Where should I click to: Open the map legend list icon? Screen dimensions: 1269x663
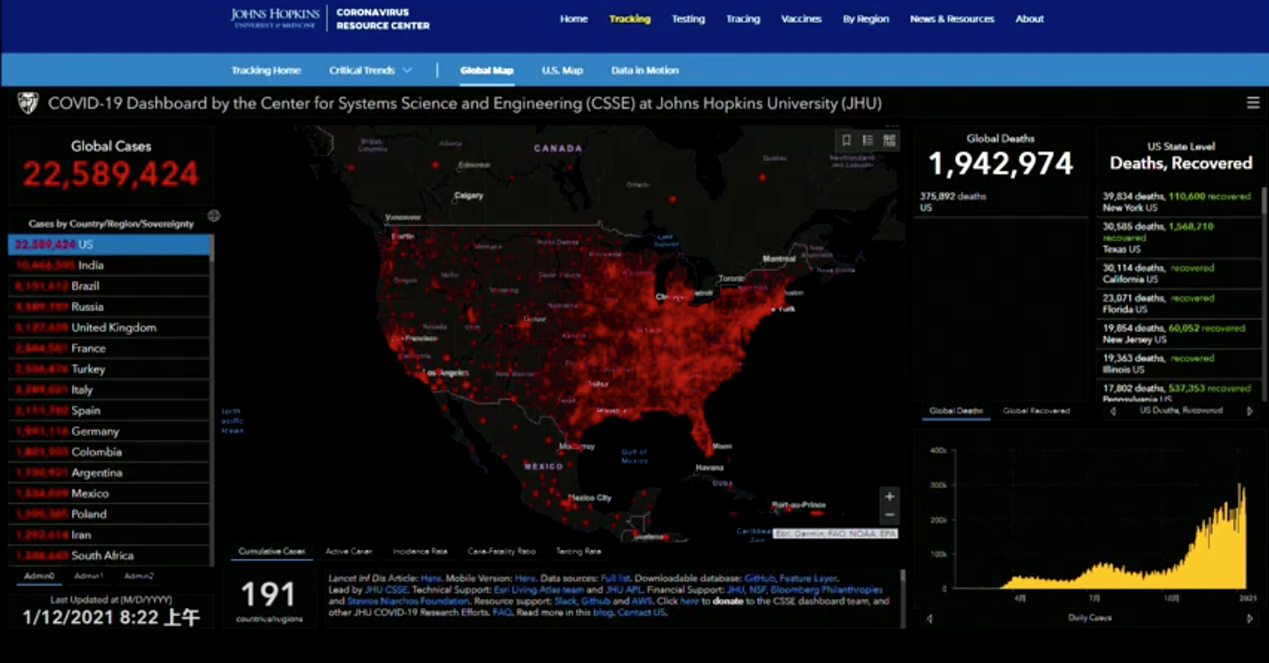[868, 140]
